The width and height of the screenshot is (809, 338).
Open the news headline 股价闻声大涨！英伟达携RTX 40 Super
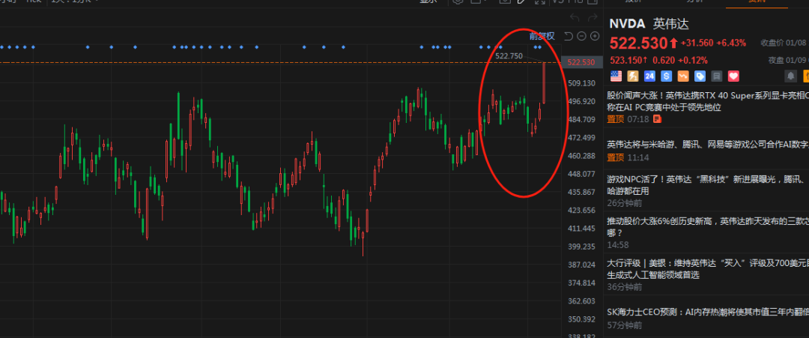tap(708, 102)
